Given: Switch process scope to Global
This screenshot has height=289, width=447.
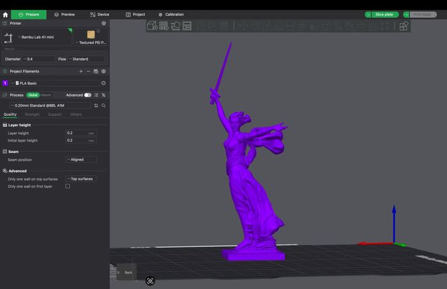Looking at the screenshot, I should point(33,95).
